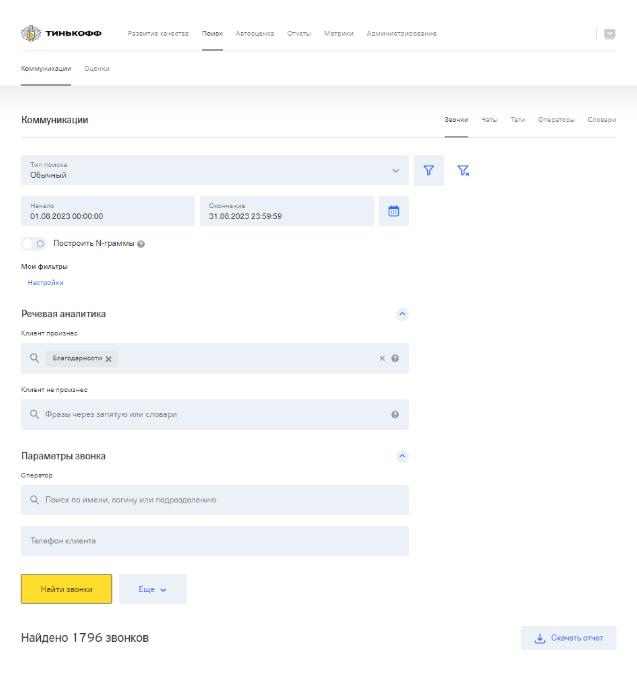Open help for Клиент не произнес field
Image resolution: width=637 pixels, height=681 pixels.
395,415
